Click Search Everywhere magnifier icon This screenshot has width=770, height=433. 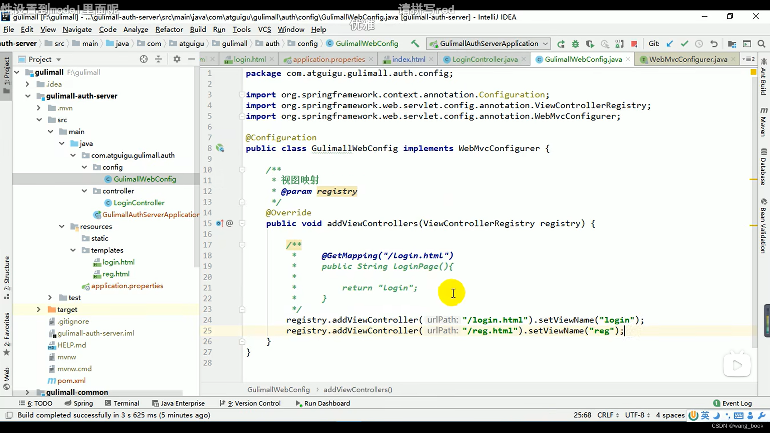click(762, 44)
